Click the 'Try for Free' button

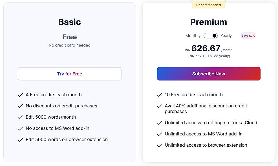[69, 73]
